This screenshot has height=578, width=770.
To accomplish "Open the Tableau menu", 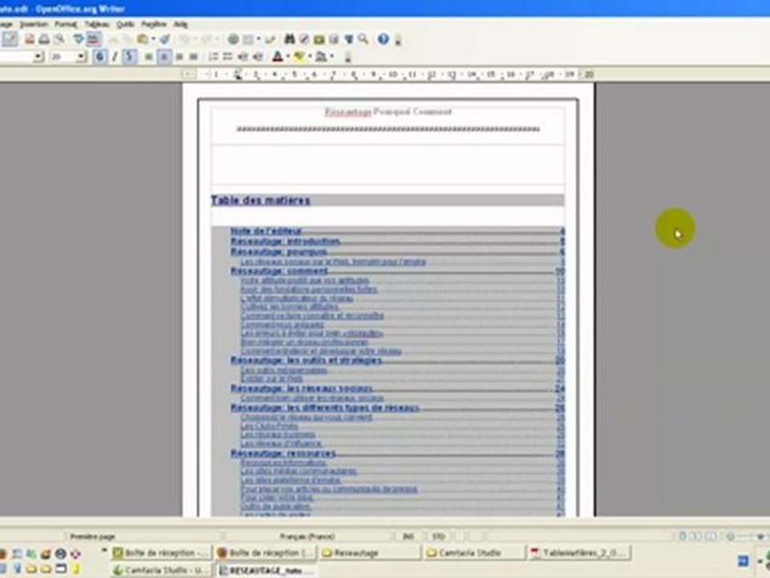I will pyautogui.click(x=97, y=24).
